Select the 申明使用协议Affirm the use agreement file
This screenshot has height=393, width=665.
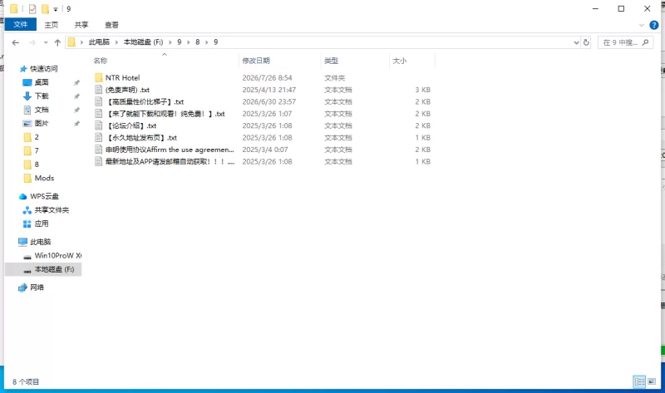pyautogui.click(x=170, y=150)
